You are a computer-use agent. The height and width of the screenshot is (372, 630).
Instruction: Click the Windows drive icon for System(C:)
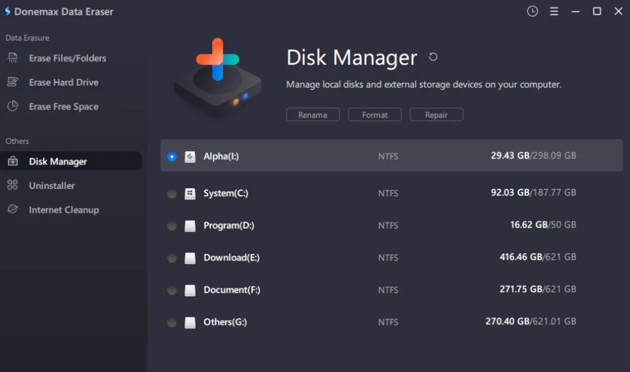pyautogui.click(x=190, y=194)
